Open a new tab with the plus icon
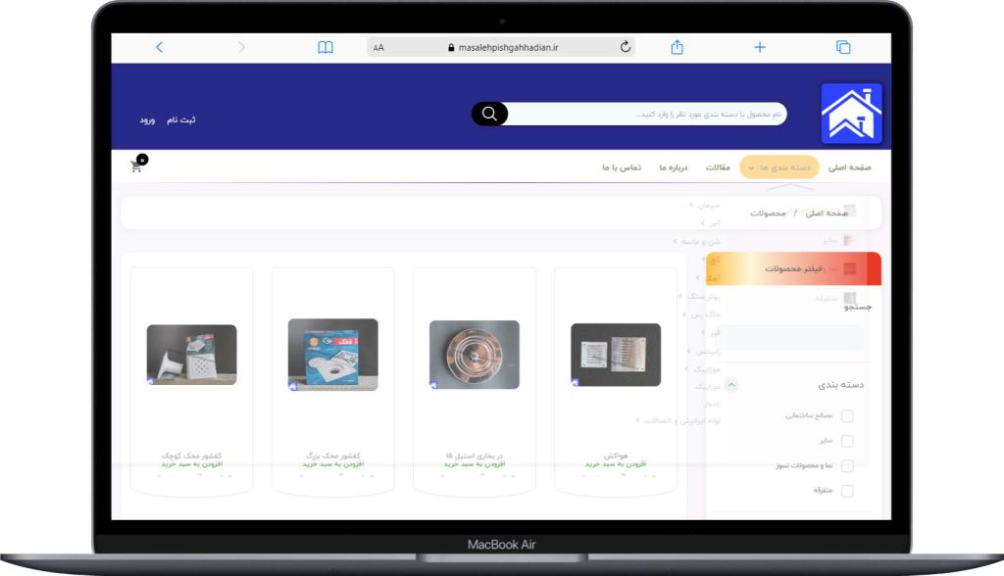 coord(759,47)
